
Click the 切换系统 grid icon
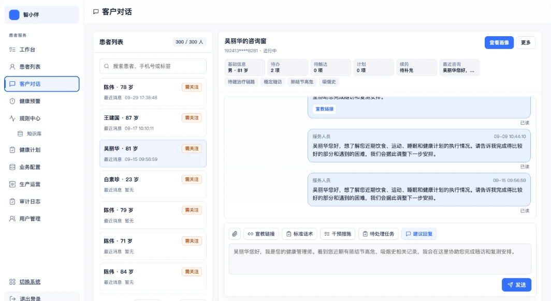pos(12,282)
